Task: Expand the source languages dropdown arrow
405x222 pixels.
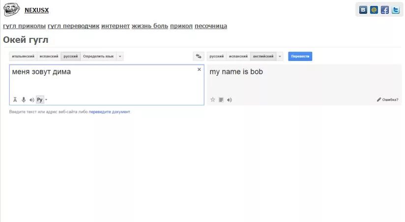Action: pos(120,57)
